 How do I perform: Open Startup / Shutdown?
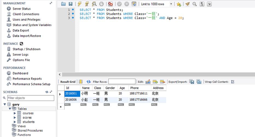pyautogui.click(x=27, y=49)
